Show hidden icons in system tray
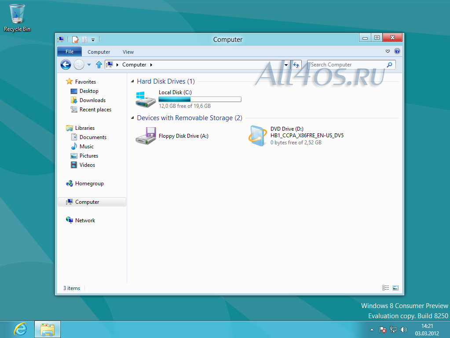 click(372, 330)
